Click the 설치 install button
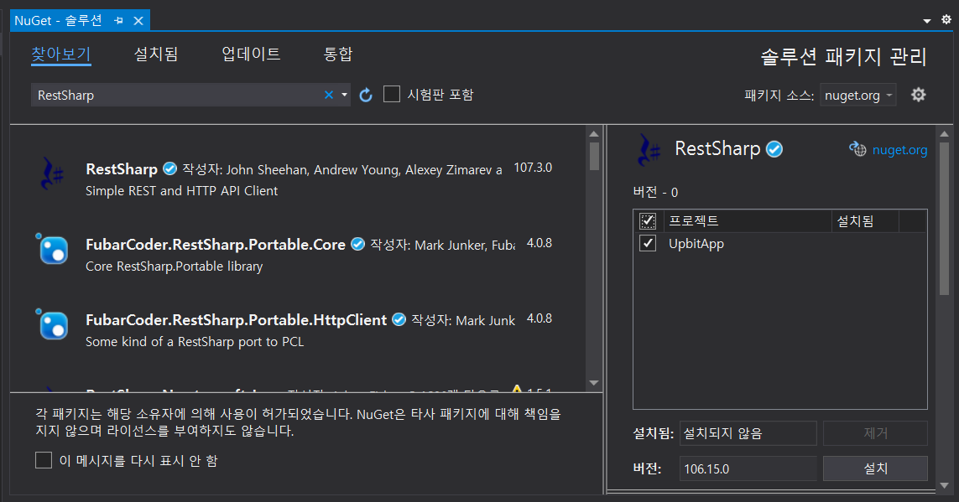The width and height of the screenshot is (959, 502). click(875, 468)
